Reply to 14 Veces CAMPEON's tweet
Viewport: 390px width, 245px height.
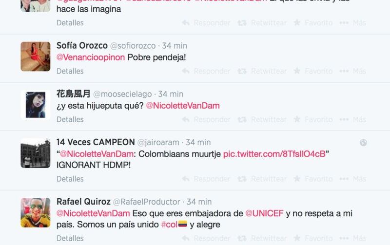(x=206, y=179)
